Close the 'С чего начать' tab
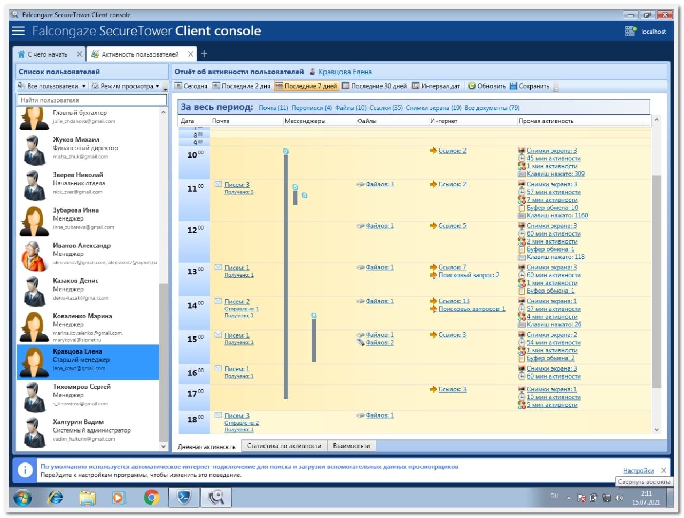The height and width of the screenshot is (518, 684). point(79,54)
